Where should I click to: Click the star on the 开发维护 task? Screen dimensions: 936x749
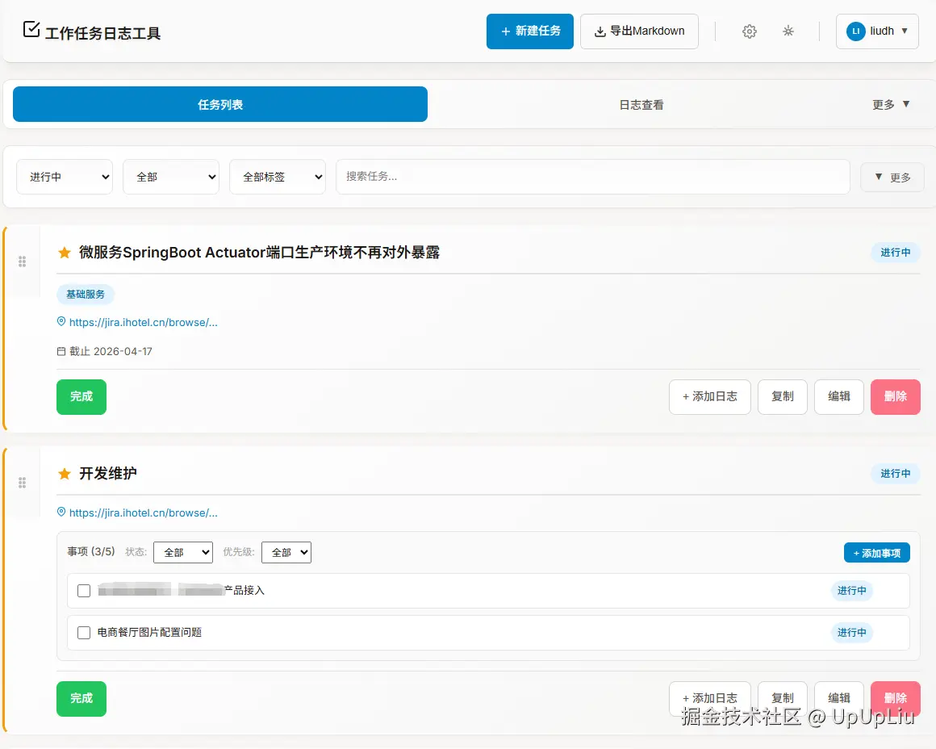pos(65,474)
